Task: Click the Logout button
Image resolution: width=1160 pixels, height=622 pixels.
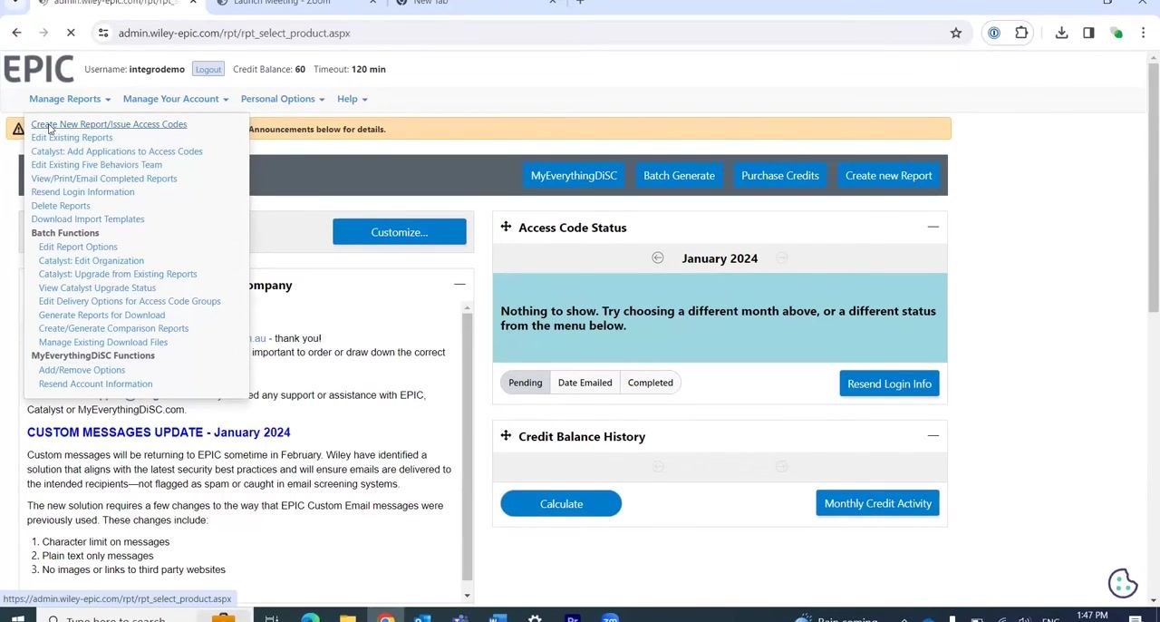Action: 208,69
